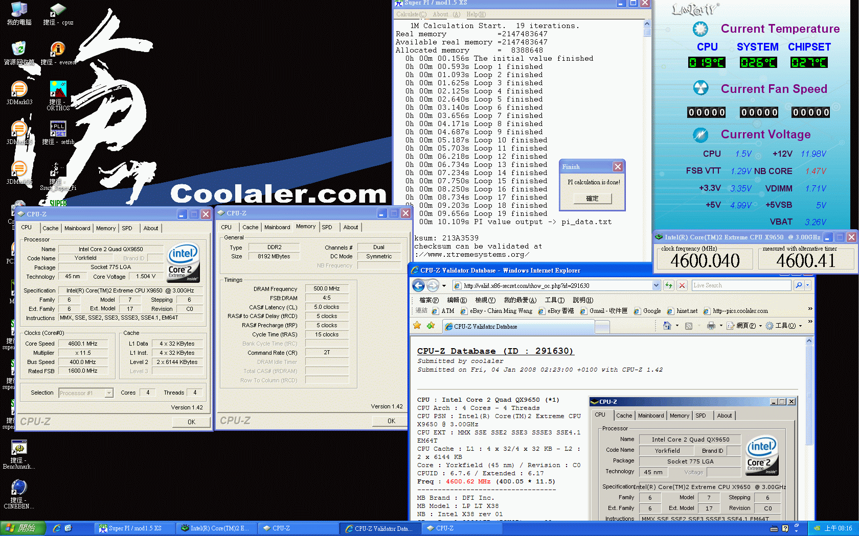
Task: Launch the CINEBENCH shortcut icon
Action: [x=19, y=494]
